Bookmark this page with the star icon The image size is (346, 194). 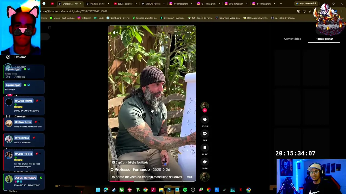click(x=310, y=11)
